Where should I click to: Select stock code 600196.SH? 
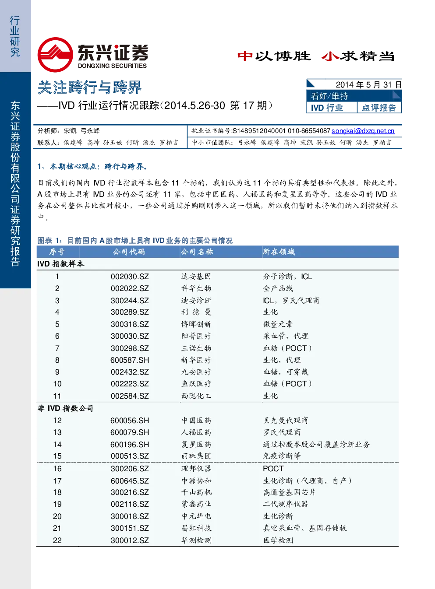(x=130, y=445)
